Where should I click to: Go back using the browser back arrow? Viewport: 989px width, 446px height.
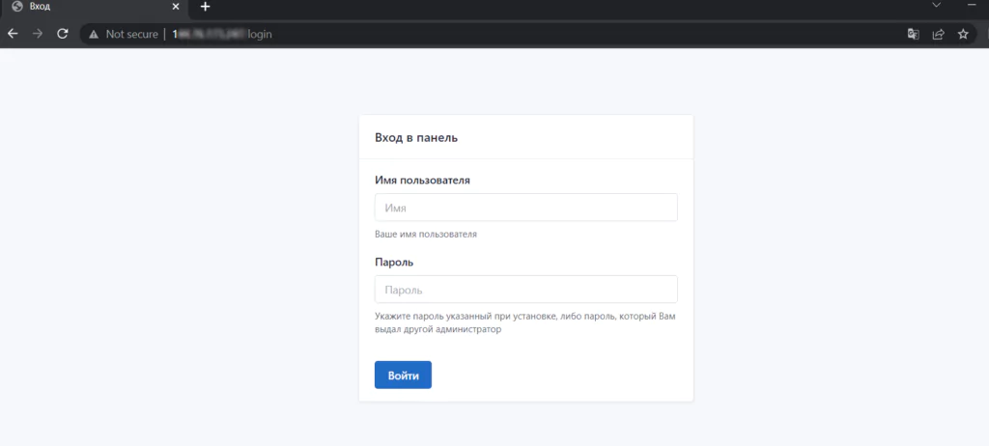tap(13, 34)
